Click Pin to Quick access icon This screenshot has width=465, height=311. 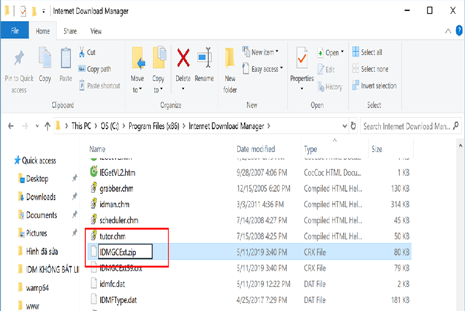[x=19, y=58]
